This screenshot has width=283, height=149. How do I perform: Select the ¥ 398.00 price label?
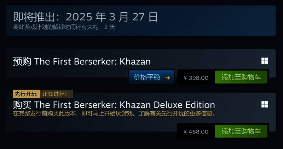[x=196, y=78]
